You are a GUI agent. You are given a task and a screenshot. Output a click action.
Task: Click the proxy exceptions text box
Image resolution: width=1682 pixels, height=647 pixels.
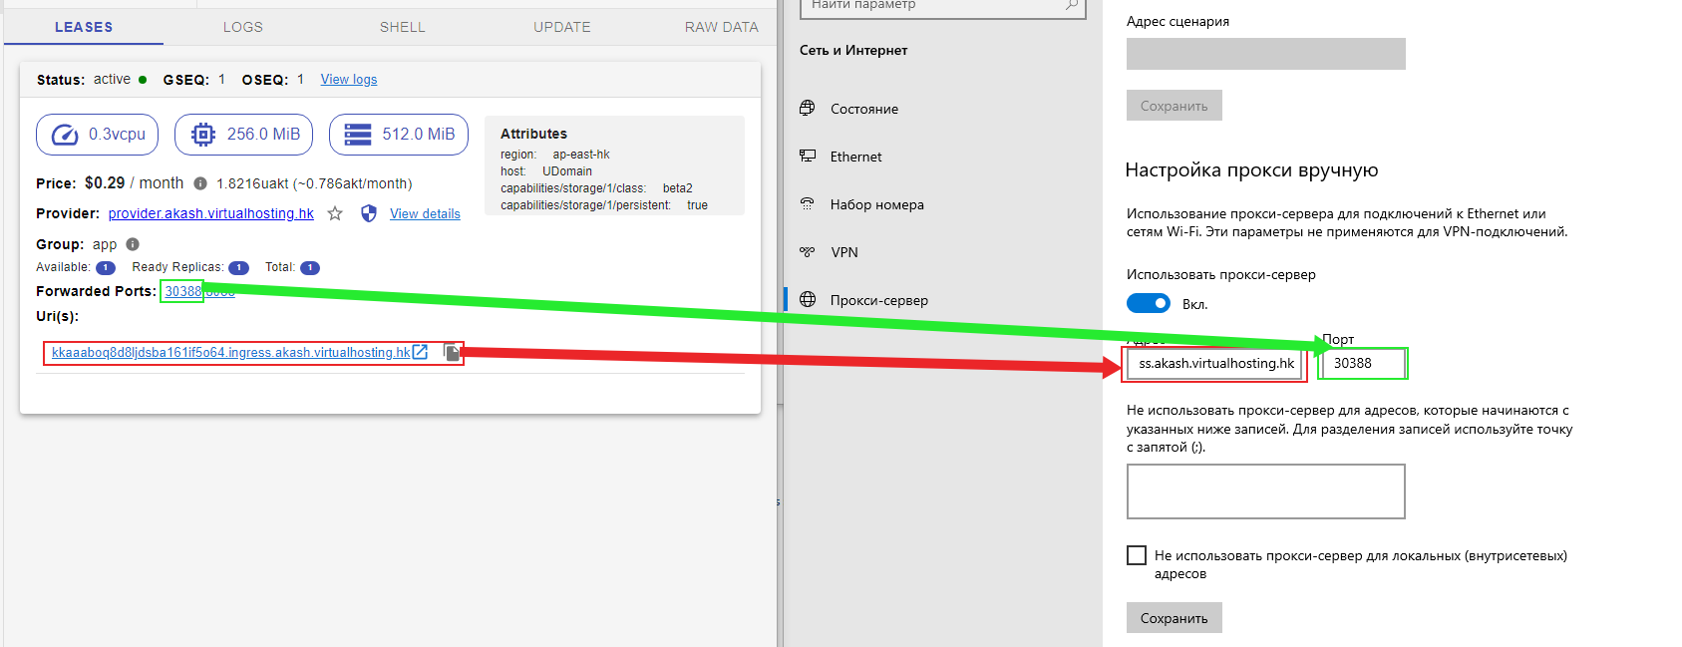(1265, 491)
